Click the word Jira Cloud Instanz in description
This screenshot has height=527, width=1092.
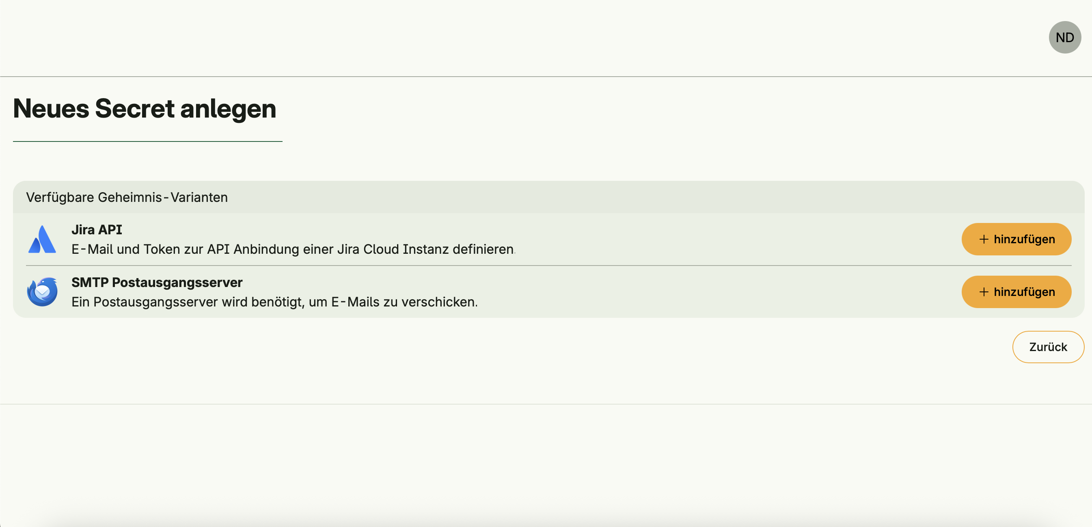tap(393, 249)
